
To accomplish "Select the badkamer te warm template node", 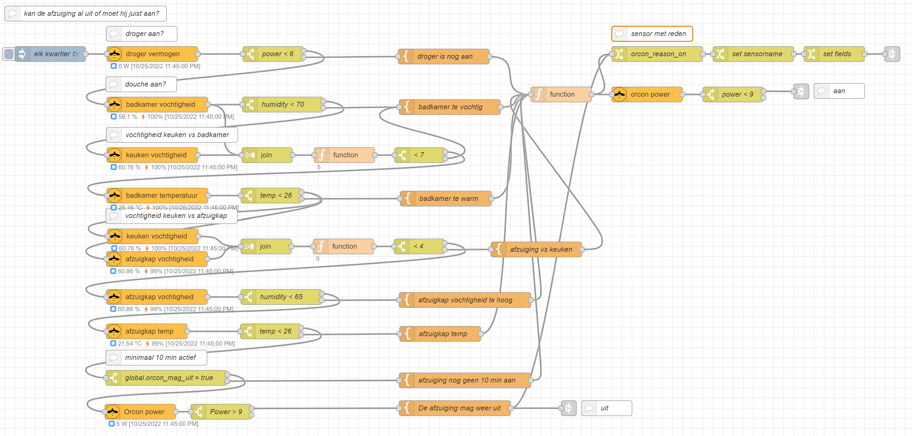I will pos(446,198).
